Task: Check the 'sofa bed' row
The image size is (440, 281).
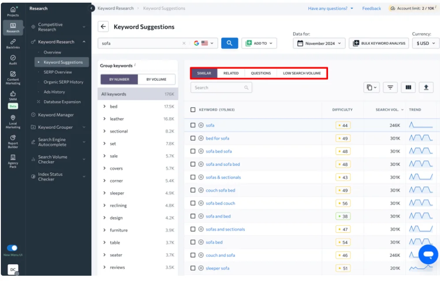Action: 193,242
